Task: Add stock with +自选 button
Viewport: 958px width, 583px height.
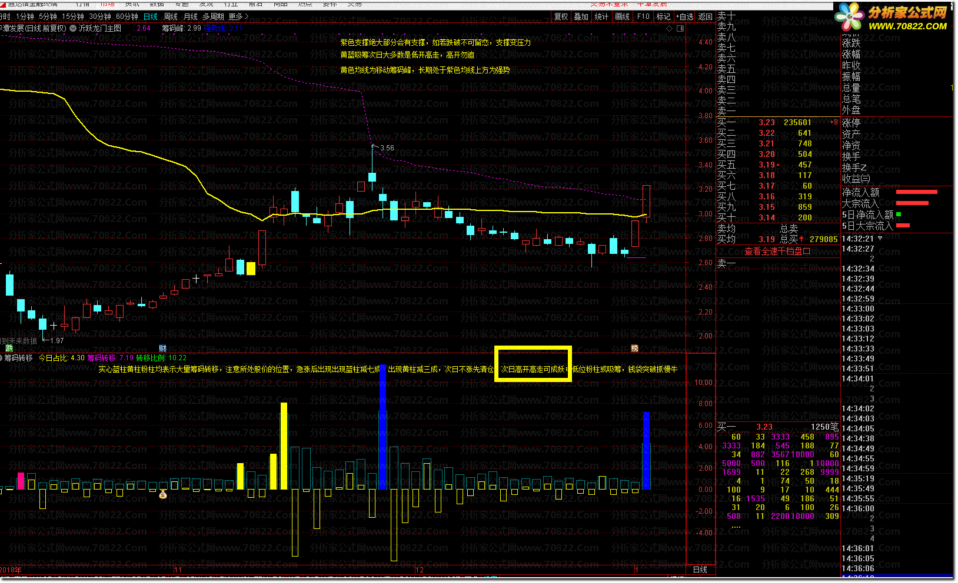Action: click(685, 16)
